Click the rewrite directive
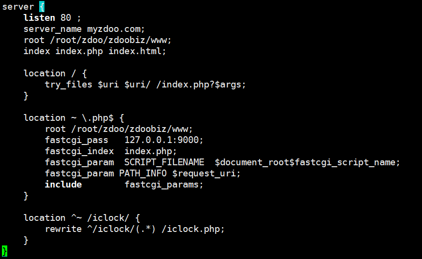Image resolution: width=422 pixels, height=259 pixels. pos(63,229)
